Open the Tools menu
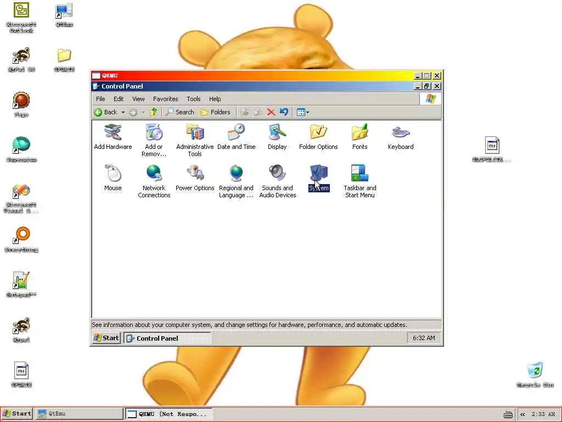This screenshot has height=422, width=562. (x=193, y=99)
